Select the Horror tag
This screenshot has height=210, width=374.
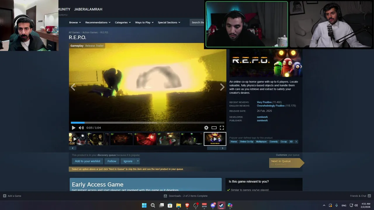(234, 142)
